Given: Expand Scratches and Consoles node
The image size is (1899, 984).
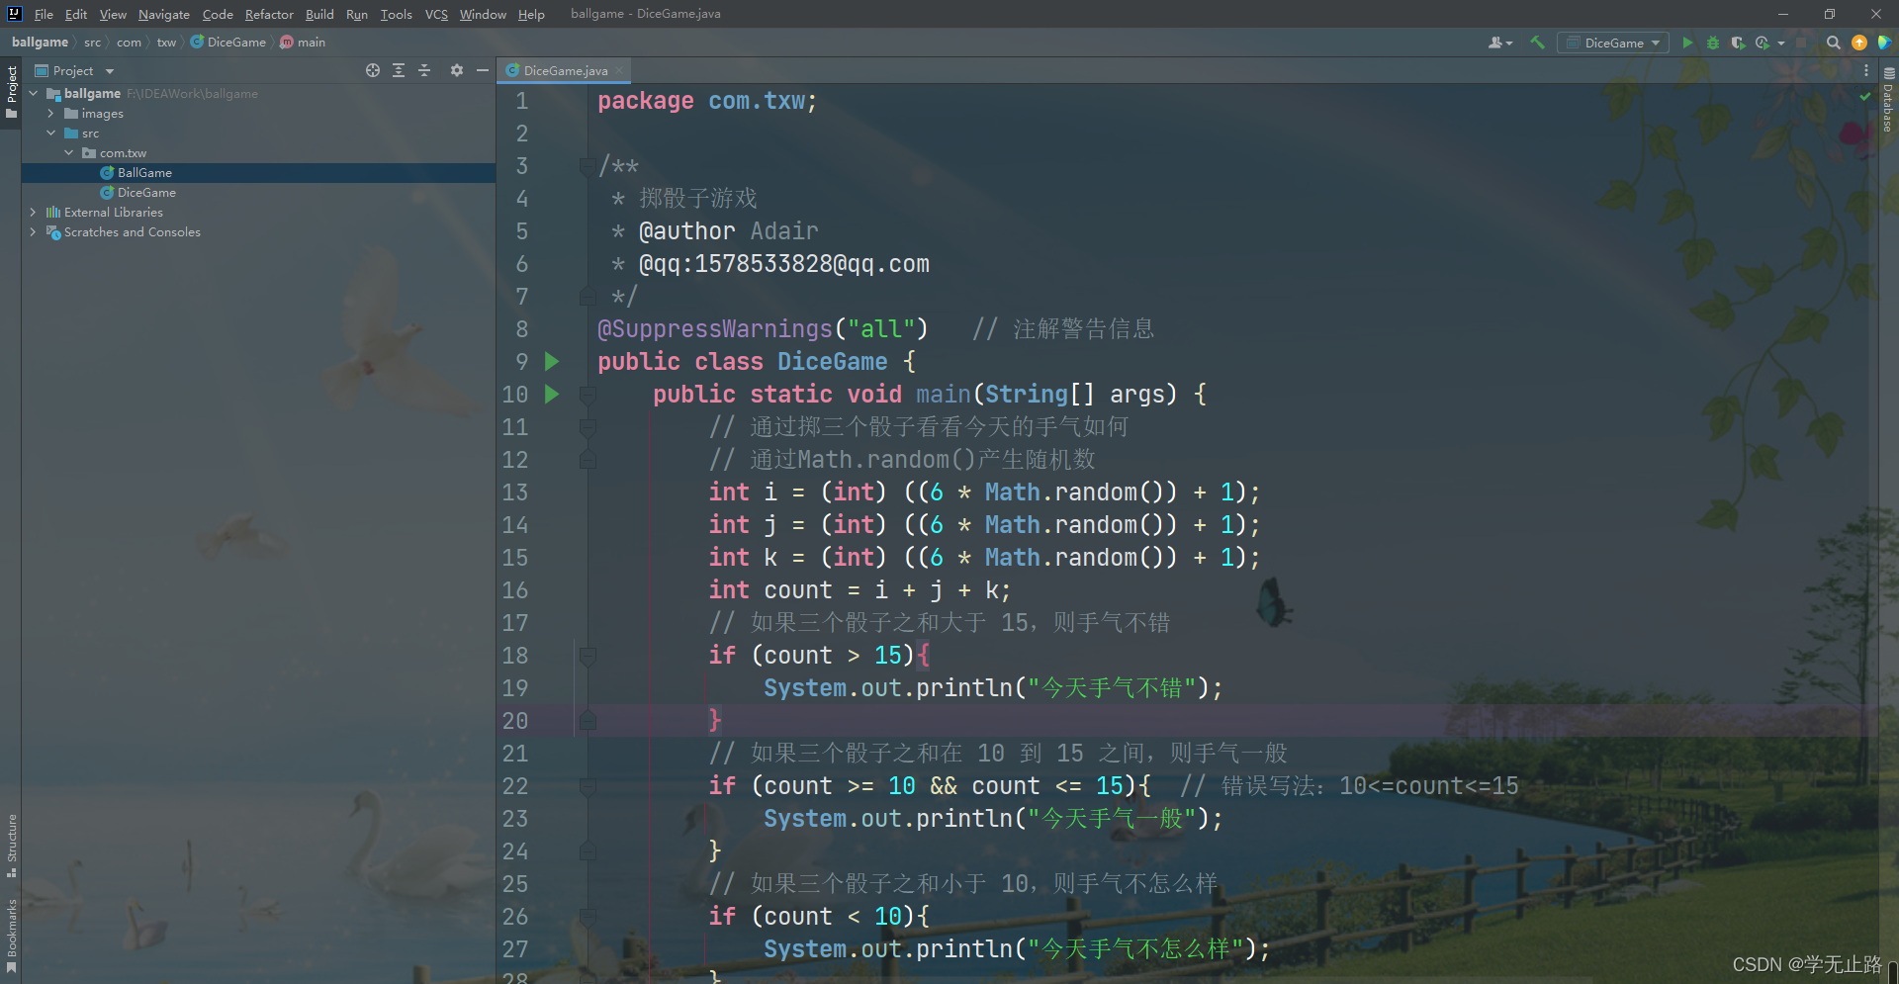Looking at the screenshot, I should [34, 231].
